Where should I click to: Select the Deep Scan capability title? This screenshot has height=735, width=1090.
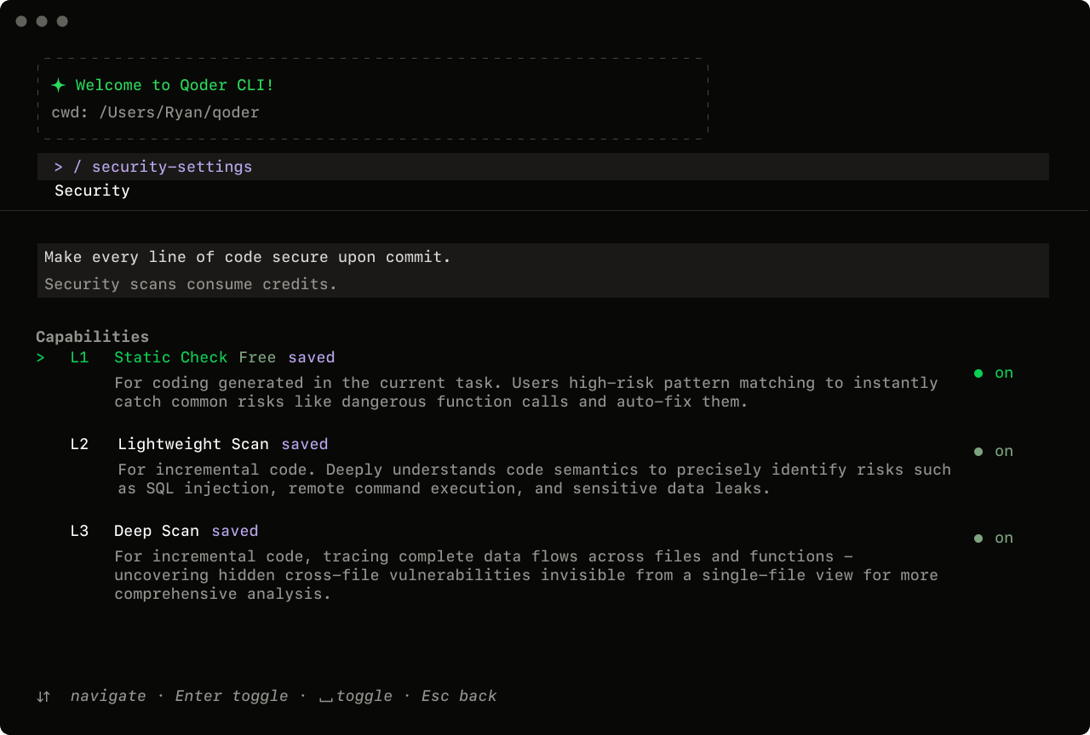click(x=157, y=531)
